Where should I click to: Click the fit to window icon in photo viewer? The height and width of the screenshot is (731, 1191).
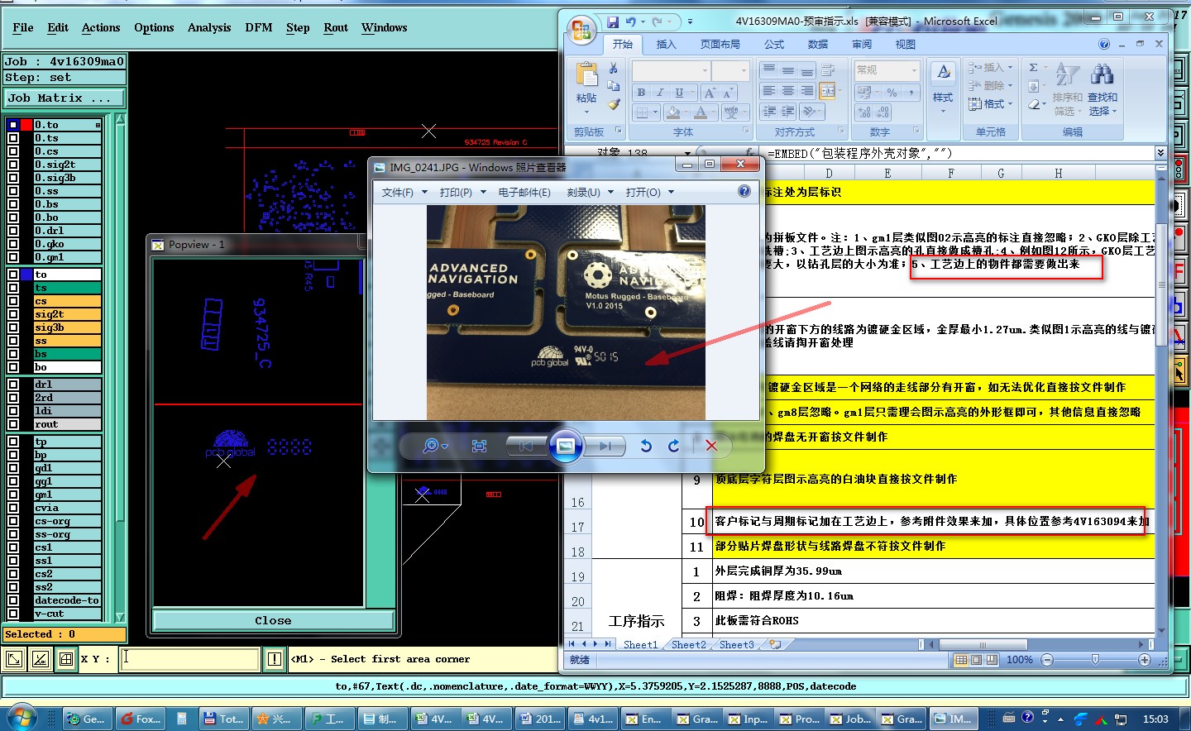click(479, 446)
